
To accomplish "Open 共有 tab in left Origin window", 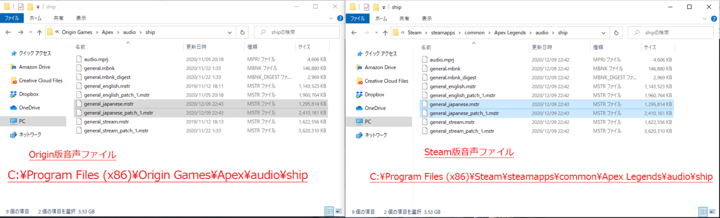I will pos(58,19).
